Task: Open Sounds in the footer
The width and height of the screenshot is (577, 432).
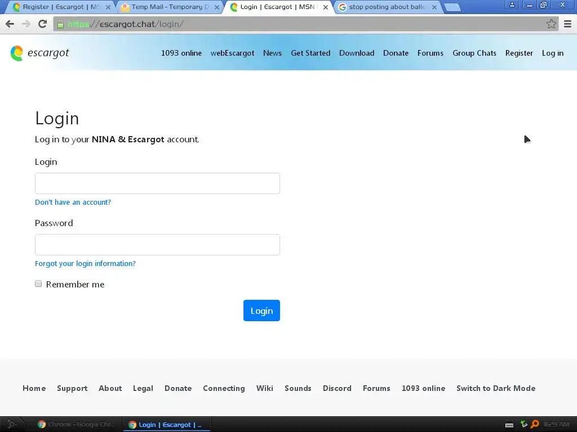Action: [x=298, y=388]
